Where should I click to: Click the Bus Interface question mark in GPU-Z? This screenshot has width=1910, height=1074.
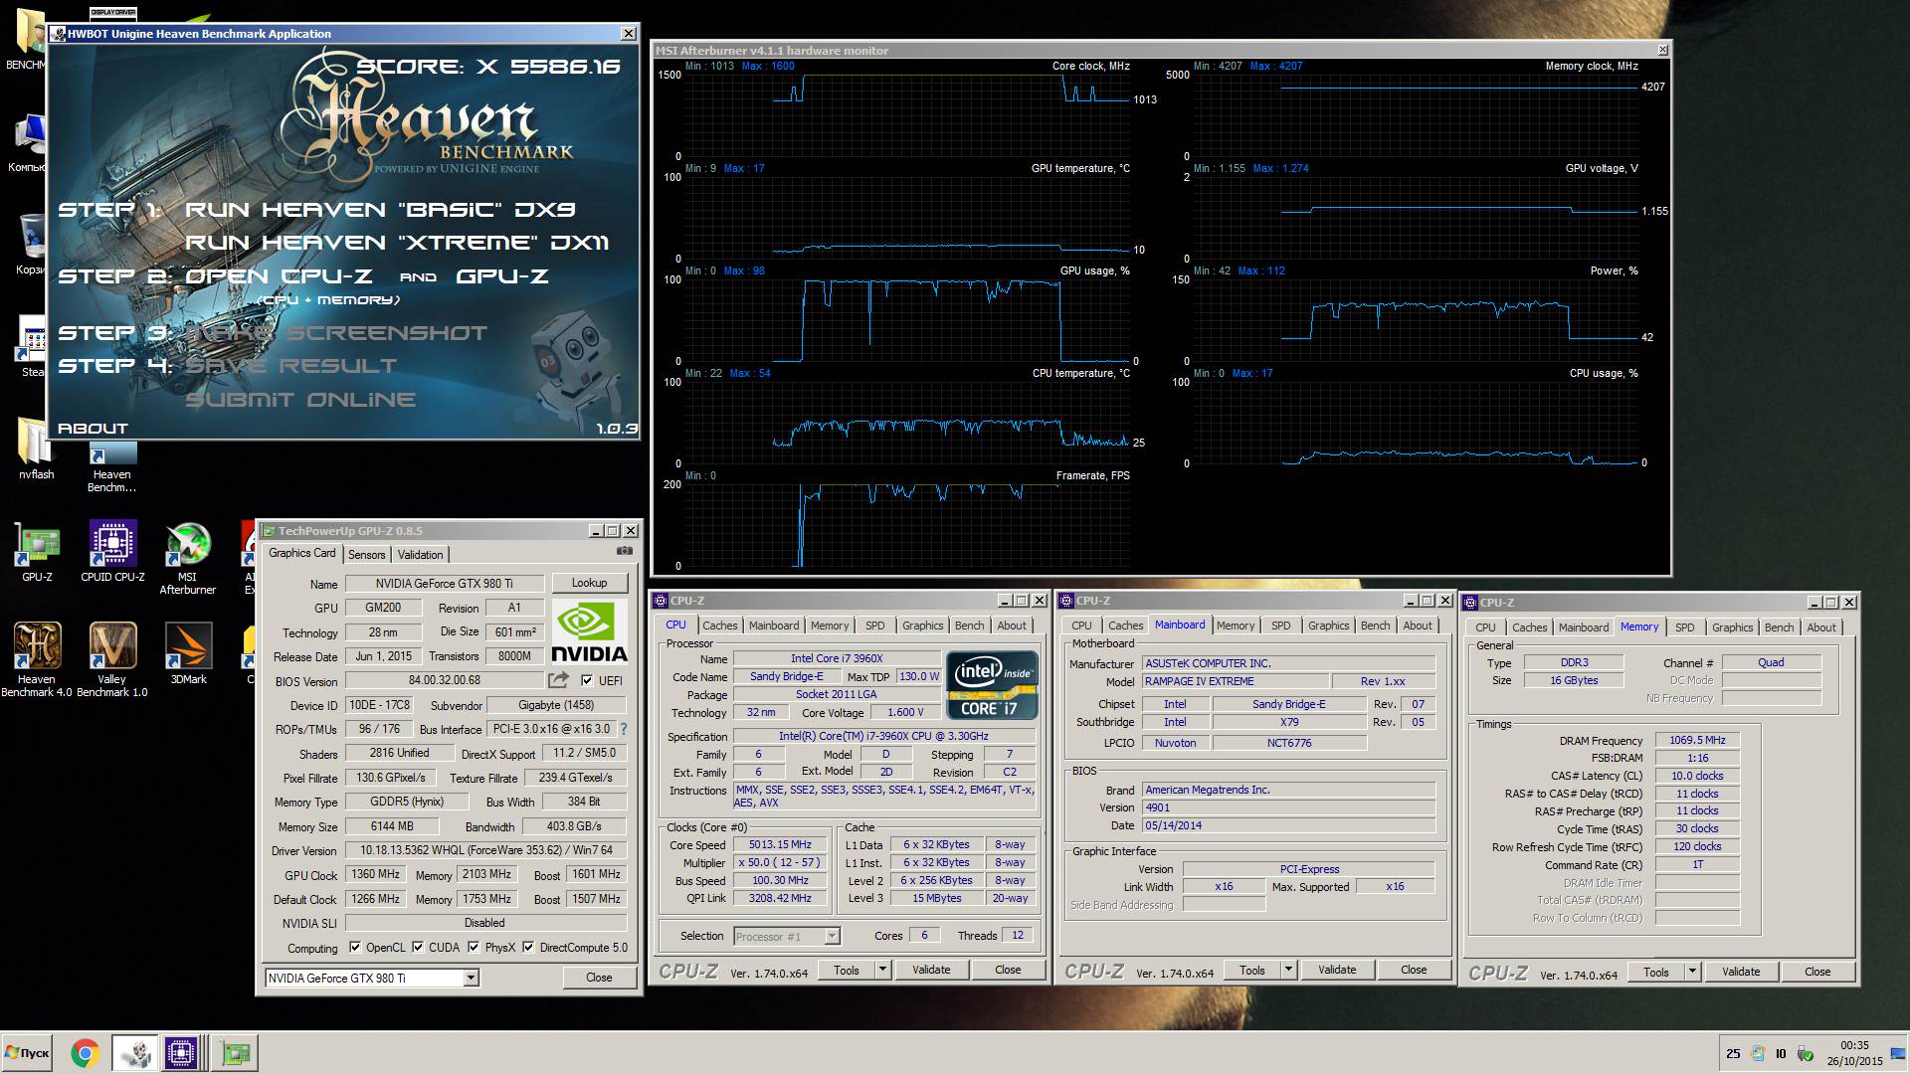[x=624, y=729]
